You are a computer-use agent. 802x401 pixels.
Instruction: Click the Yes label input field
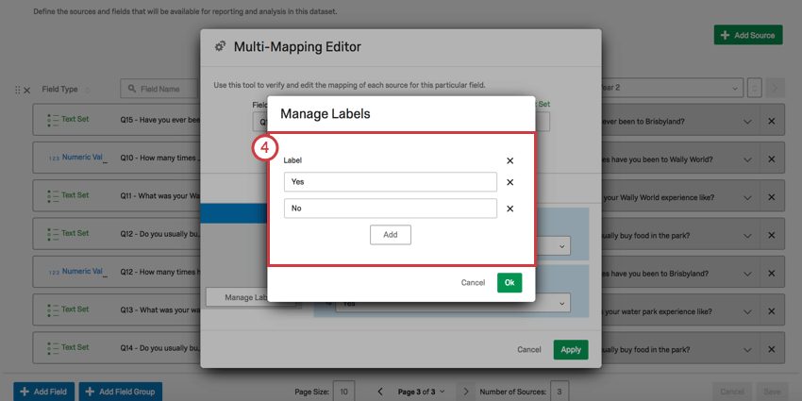point(391,181)
